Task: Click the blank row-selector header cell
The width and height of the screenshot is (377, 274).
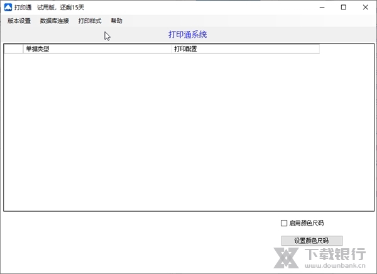Action: pyautogui.click(x=13, y=49)
